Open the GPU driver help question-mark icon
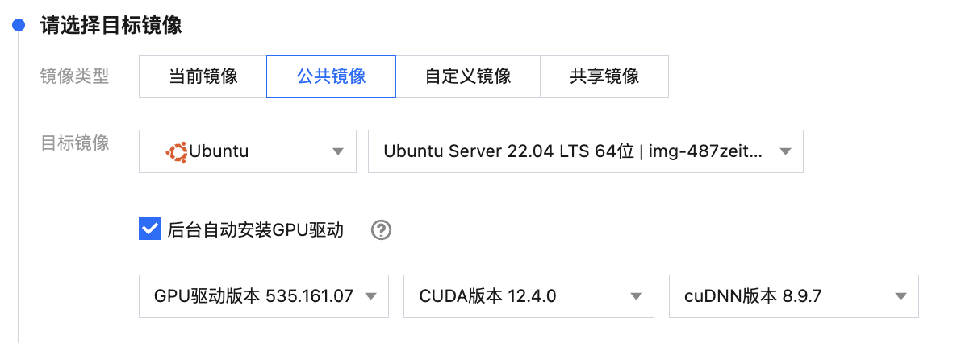The height and width of the screenshot is (343, 957). pyautogui.click(x=381, y=230)
